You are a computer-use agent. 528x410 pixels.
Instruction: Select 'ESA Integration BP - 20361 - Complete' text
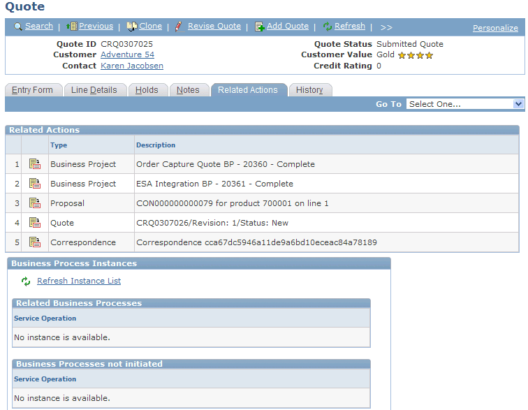click(215, 184)
